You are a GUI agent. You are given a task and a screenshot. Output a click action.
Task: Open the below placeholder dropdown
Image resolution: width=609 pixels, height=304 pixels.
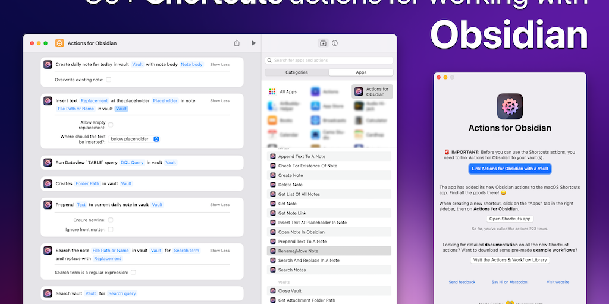click(x=134, y=139)
